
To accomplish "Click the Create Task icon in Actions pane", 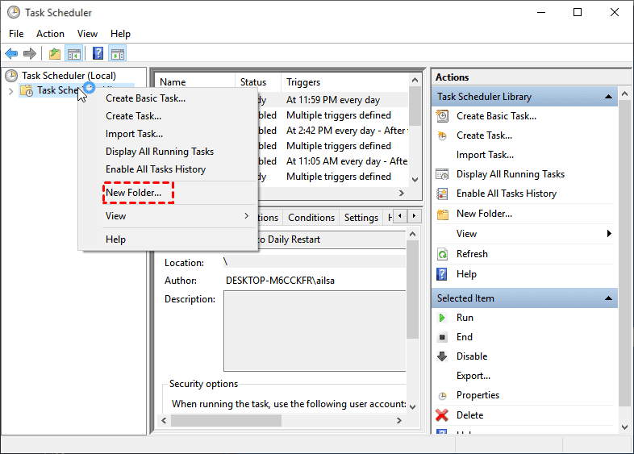I will pos(442,135).
